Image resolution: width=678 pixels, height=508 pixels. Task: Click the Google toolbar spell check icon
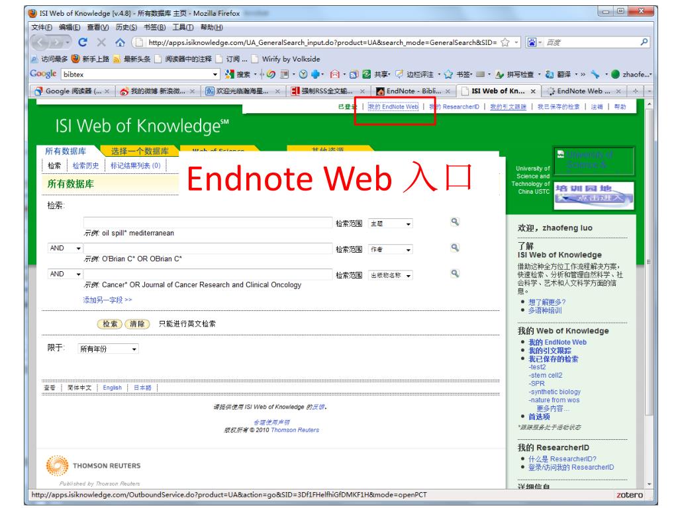pyautogui.click(x=500, y=74)
